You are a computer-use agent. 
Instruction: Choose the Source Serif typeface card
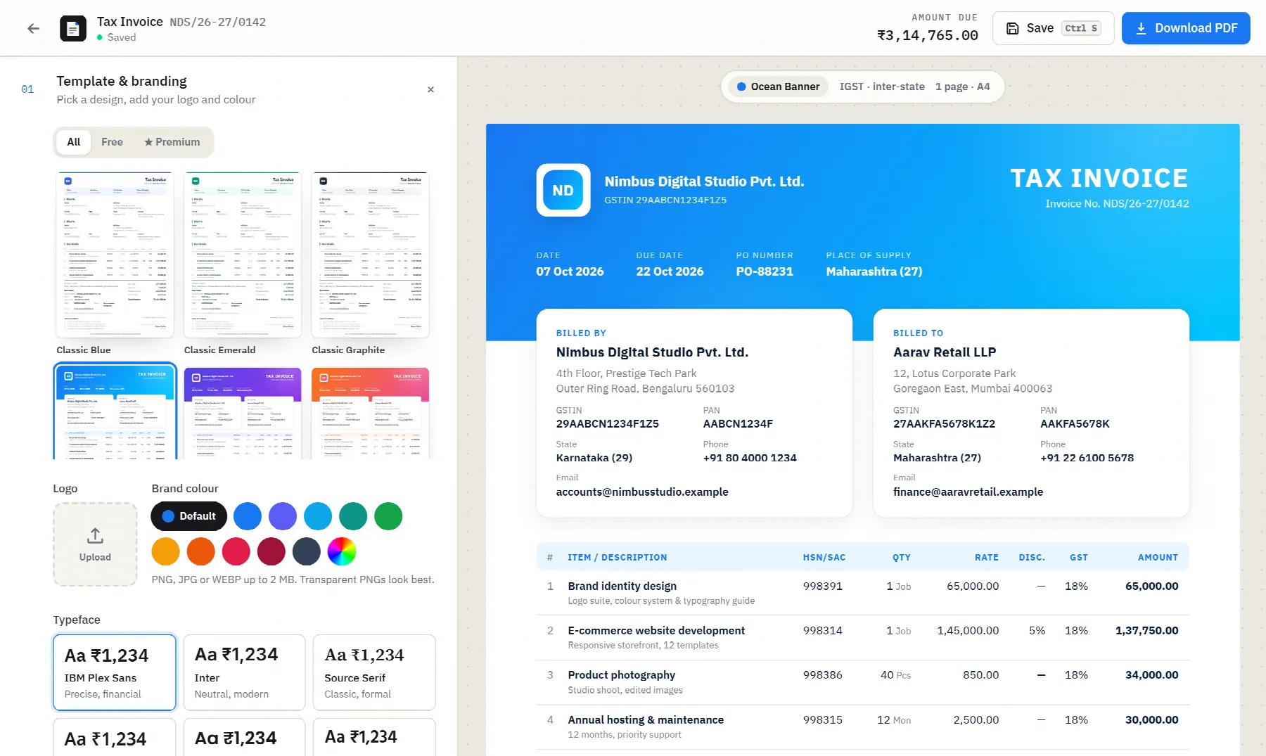pos(374,672)
